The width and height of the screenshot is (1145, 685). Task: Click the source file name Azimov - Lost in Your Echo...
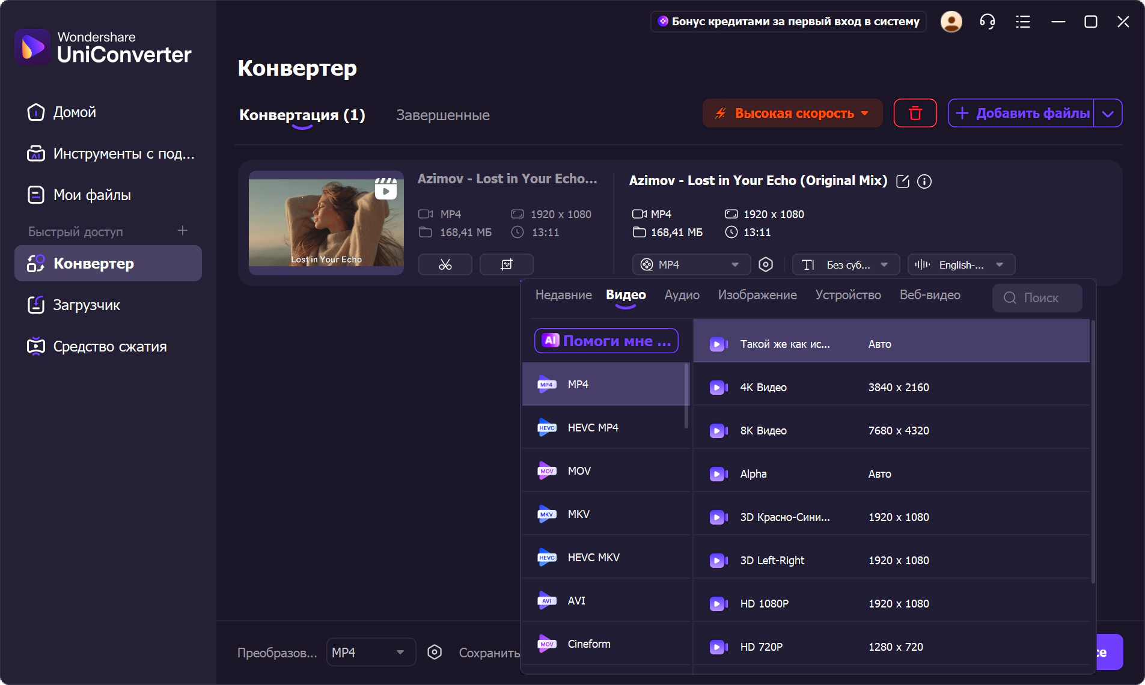[x=507, y=178]
